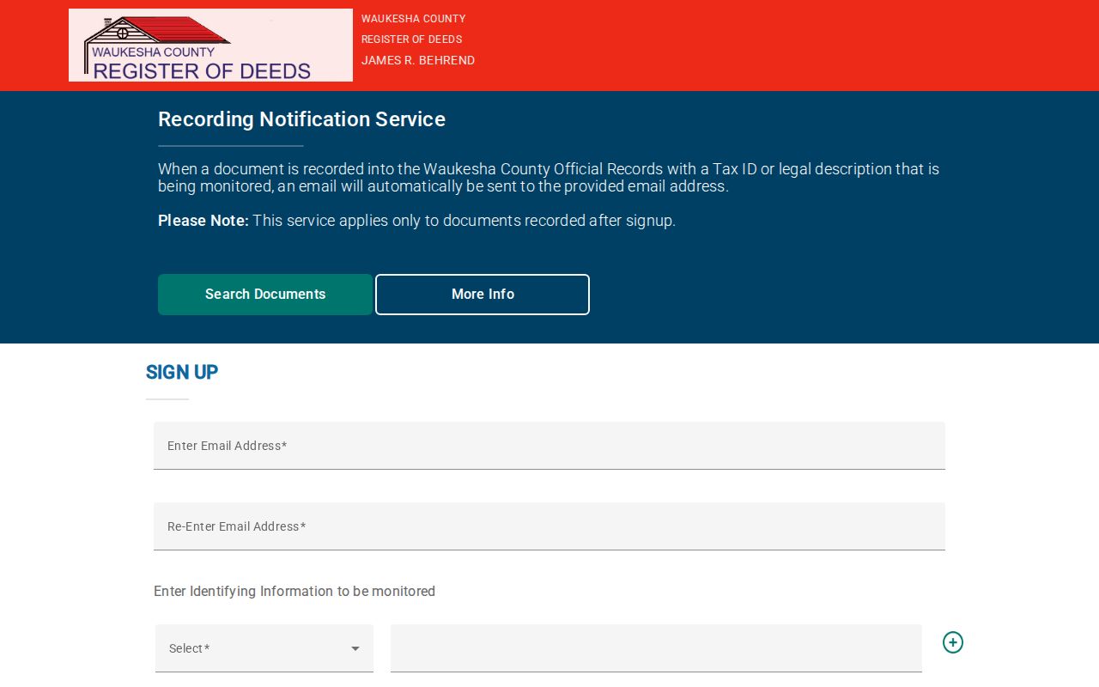Viewport: 1099px width, 687px height.
Task: Expand the Select identifying type dropdown
Action: click(264, 648)
